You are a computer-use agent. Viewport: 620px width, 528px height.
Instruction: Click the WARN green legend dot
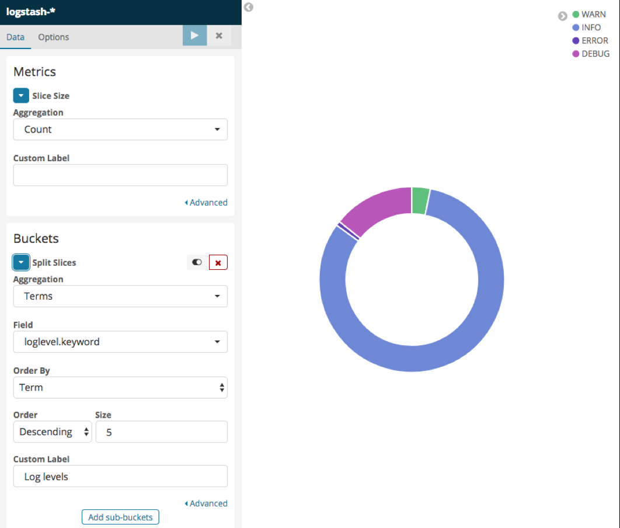tap(576, 15)
